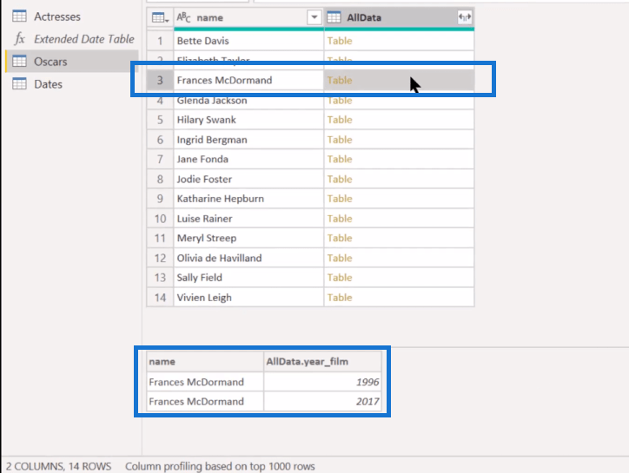Screen dimensions: 629x473
Task: Click the Glenda Jackson cell
Action: 248,100
